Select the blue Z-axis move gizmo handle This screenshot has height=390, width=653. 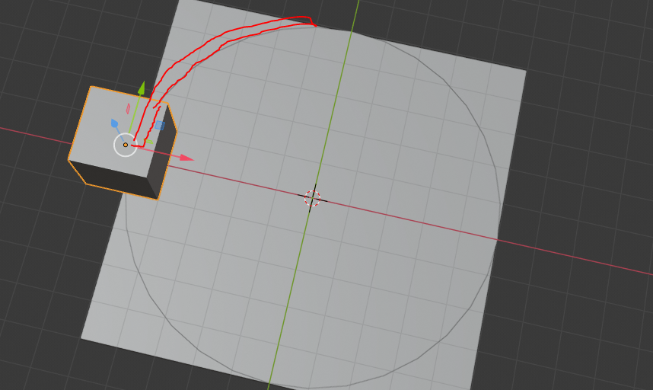[114, 123]
